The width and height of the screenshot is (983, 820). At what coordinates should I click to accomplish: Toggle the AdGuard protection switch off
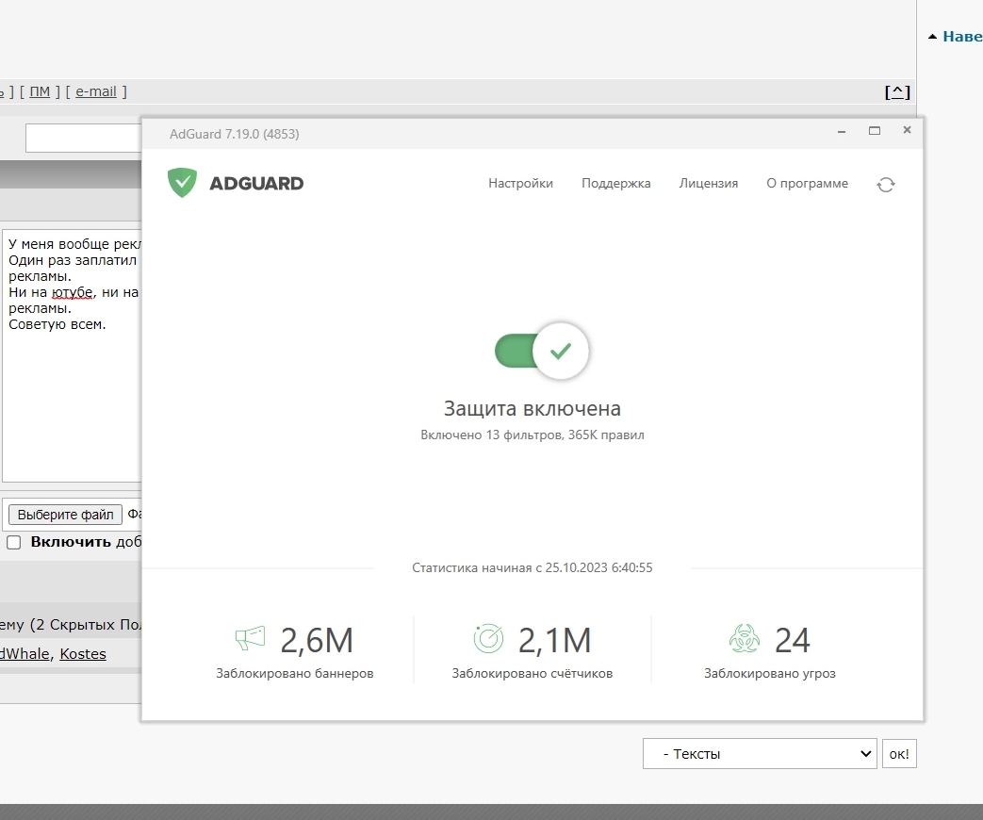click(x=542, y=351)
